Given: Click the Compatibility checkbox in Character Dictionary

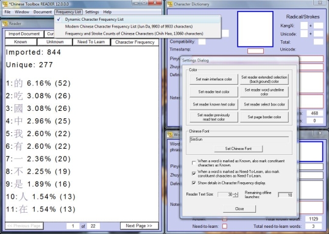Looking at the screenshot, I should point(202,41).
